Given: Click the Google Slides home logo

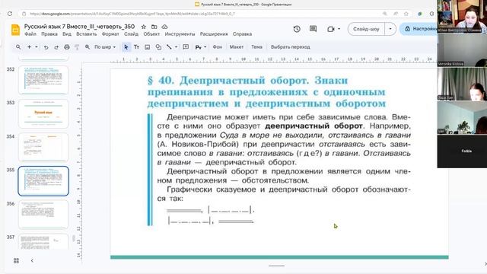Looking at the screenshot, I should tap(15, 30).
